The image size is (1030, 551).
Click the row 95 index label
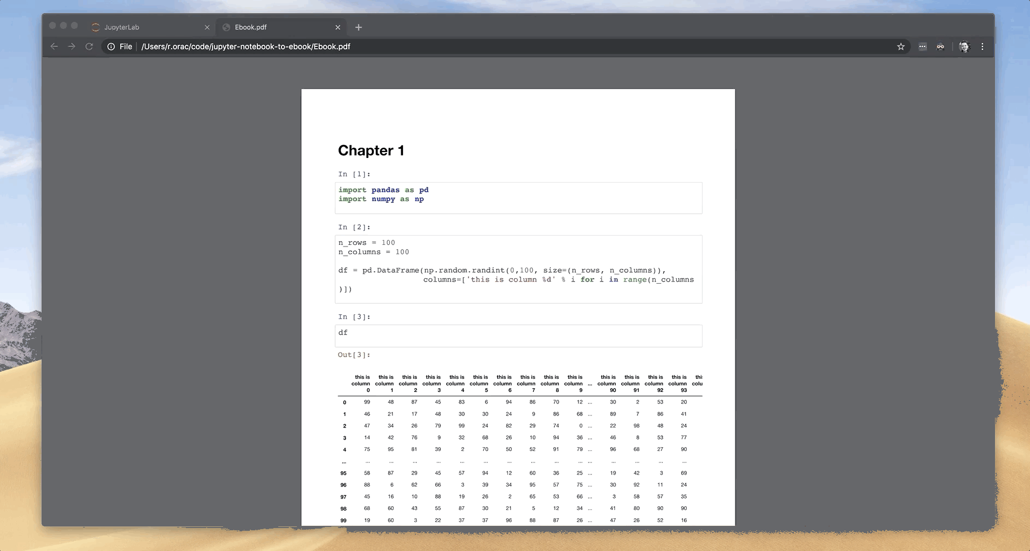pyautogui.click(x=343, y=473)
